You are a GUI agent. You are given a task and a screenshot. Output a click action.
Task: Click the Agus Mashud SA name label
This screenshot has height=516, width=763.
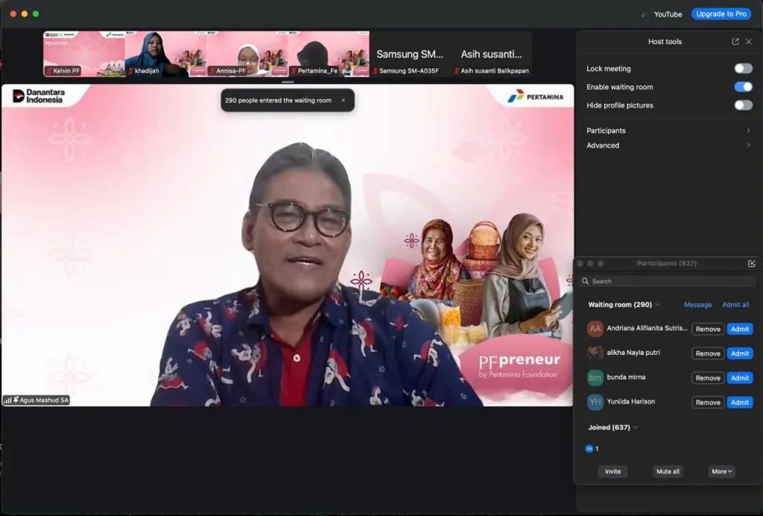44,400
